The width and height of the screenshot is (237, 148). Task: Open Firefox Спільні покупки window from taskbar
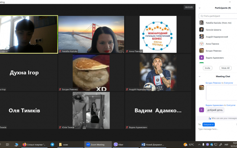click(x=34, y=144)
